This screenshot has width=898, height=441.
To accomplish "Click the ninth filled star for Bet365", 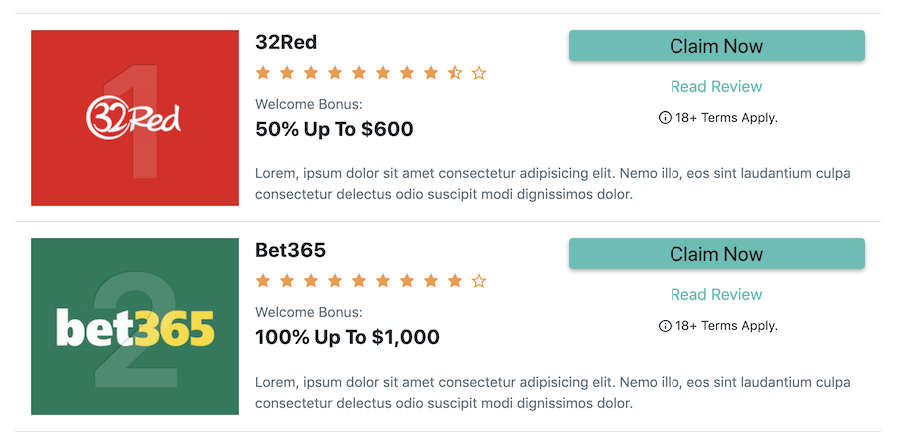I will click(455, 281).
